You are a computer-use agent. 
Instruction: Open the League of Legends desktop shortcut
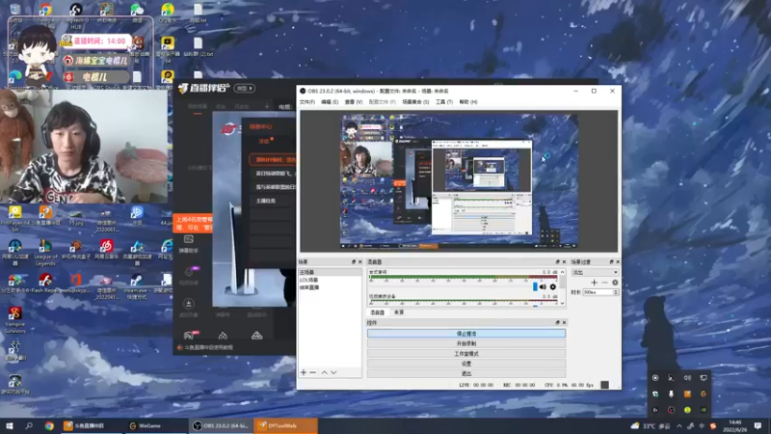(45, 253)
